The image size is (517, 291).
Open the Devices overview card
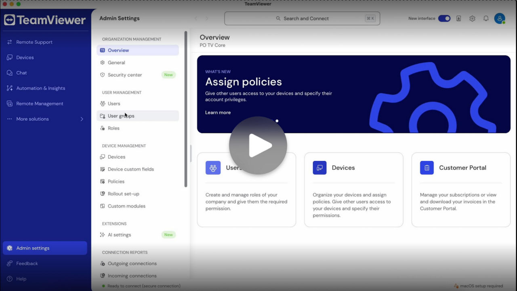pos(353,190)
